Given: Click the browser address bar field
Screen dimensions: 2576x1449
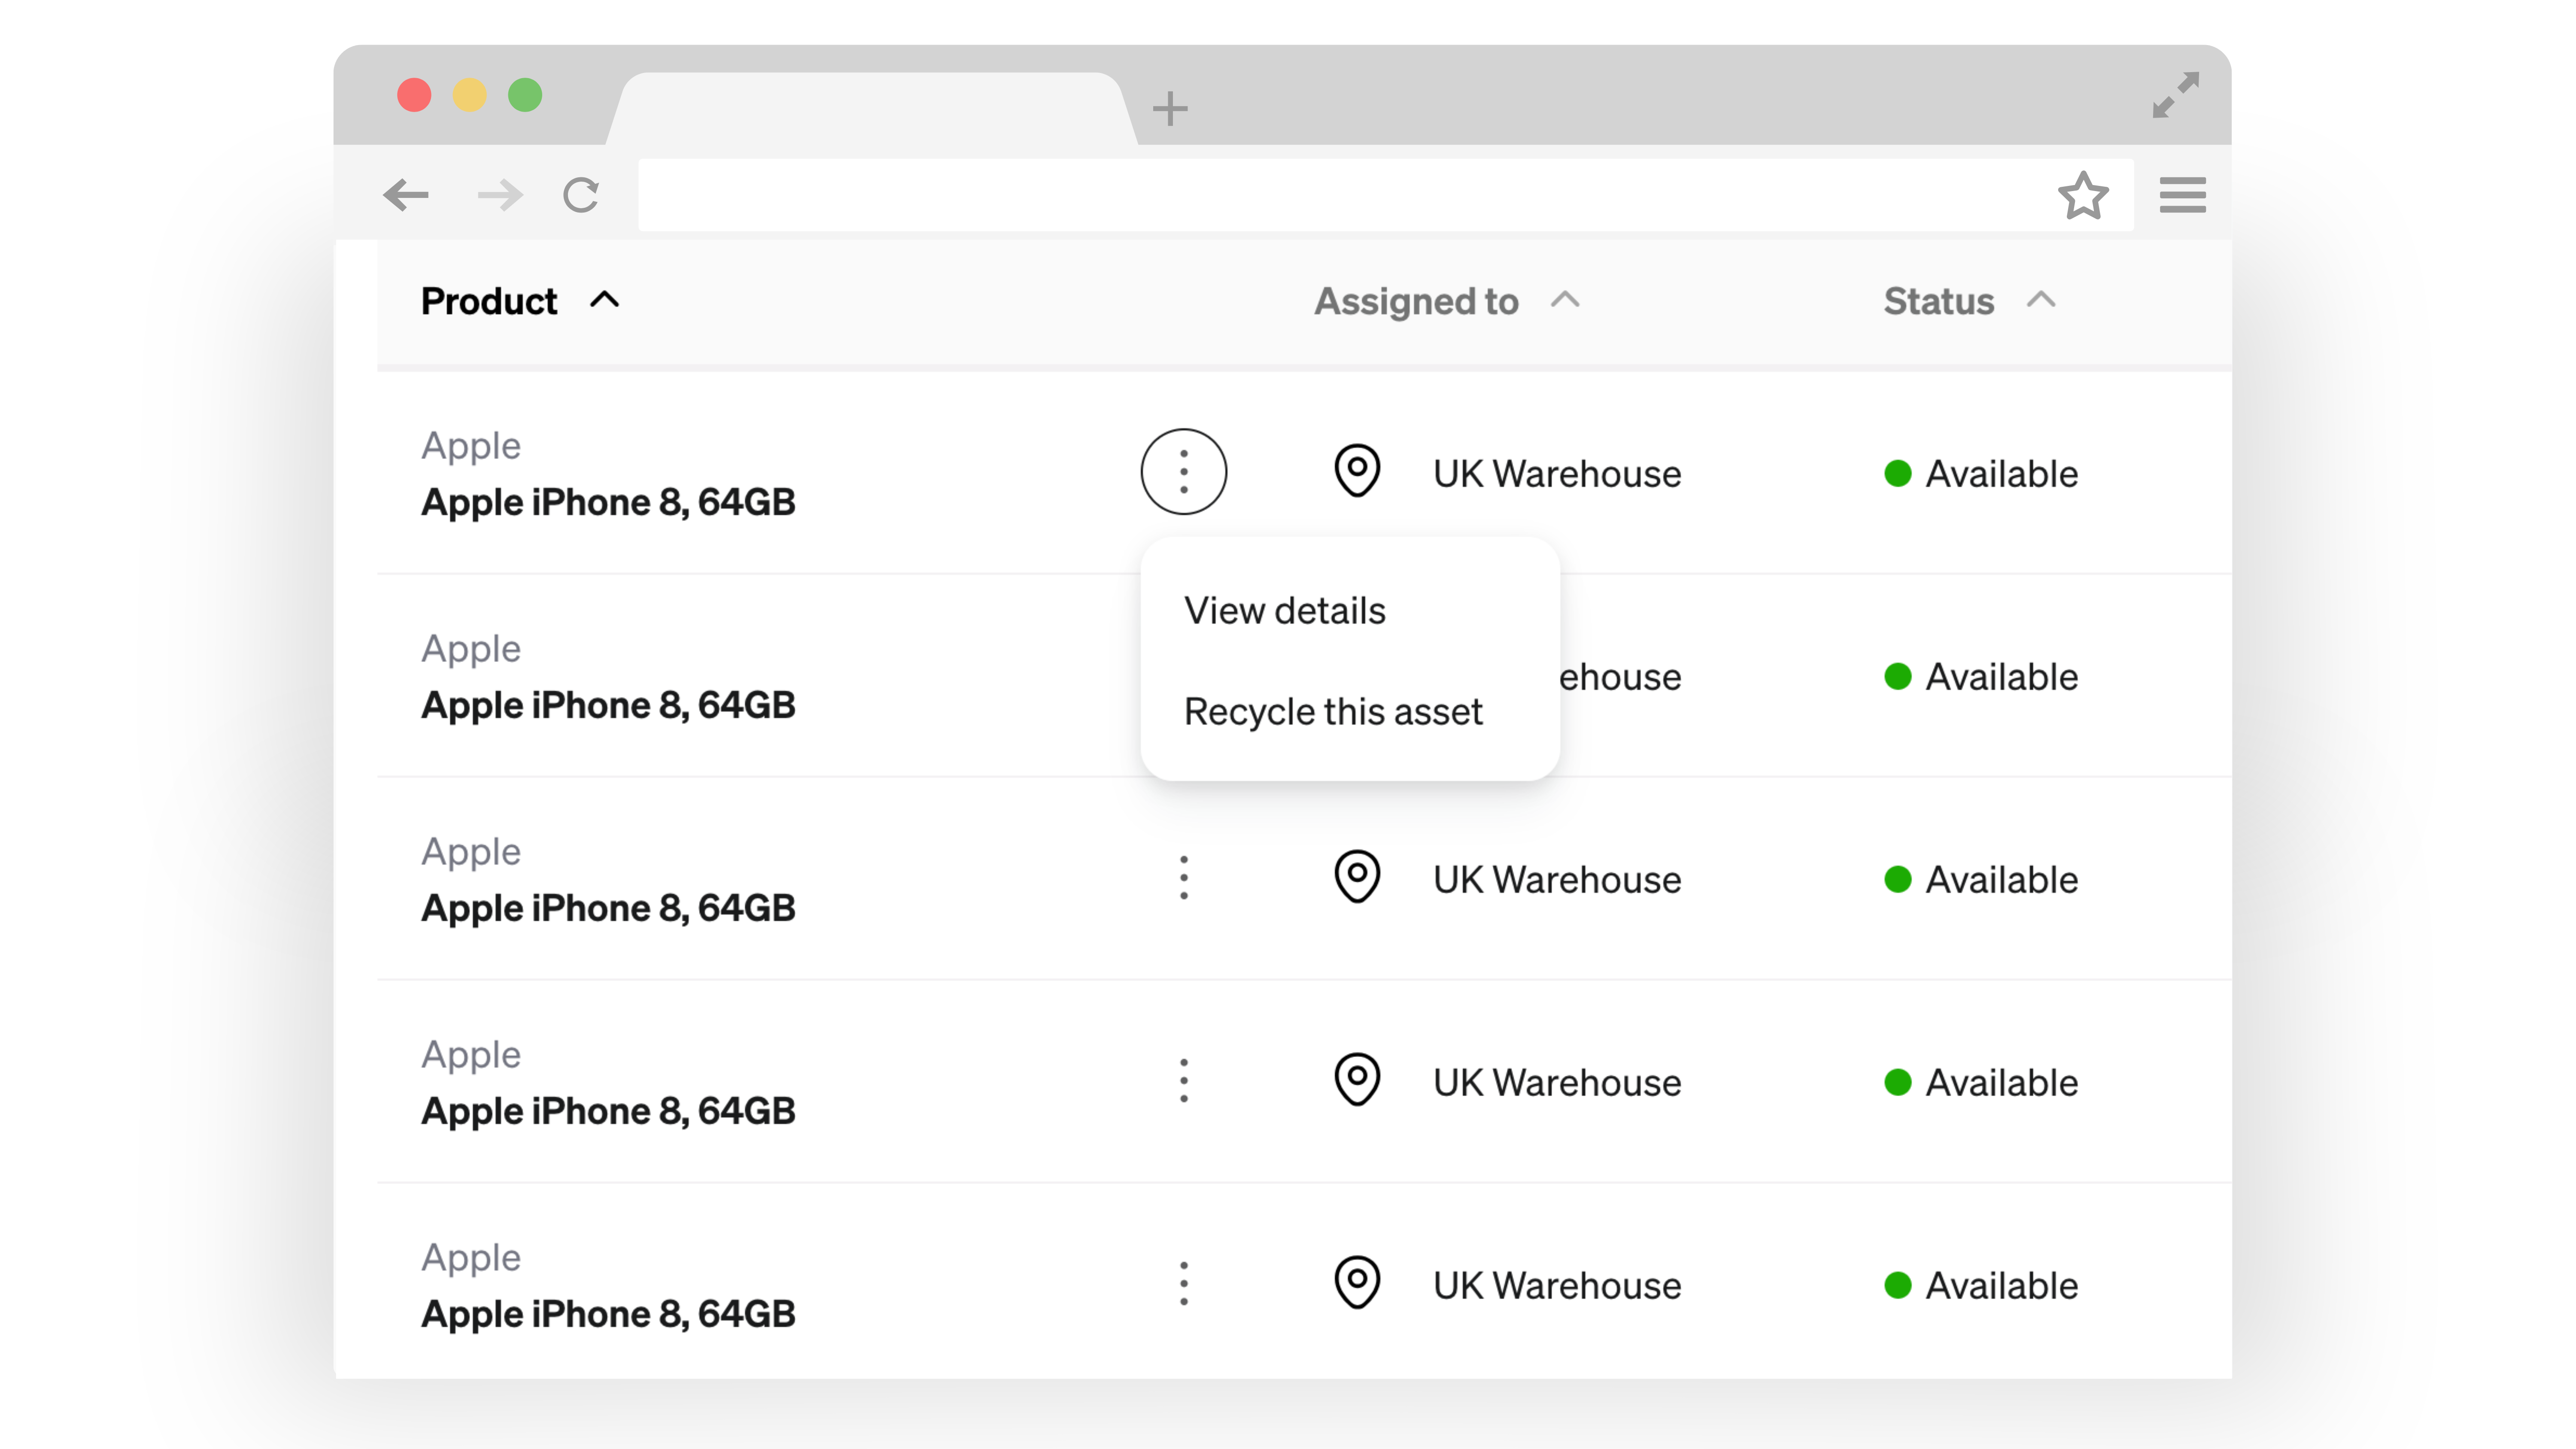Looking at the screenshot, I should (x=1340, y=195).
